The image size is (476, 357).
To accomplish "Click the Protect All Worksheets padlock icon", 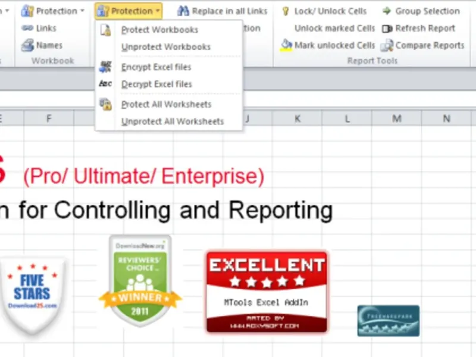I will click(106, 104).
